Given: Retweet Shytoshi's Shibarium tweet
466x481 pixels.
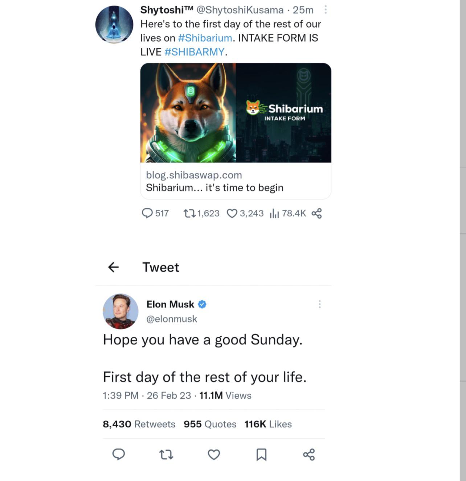Looking at the screenshot, I should pos(189,213).
